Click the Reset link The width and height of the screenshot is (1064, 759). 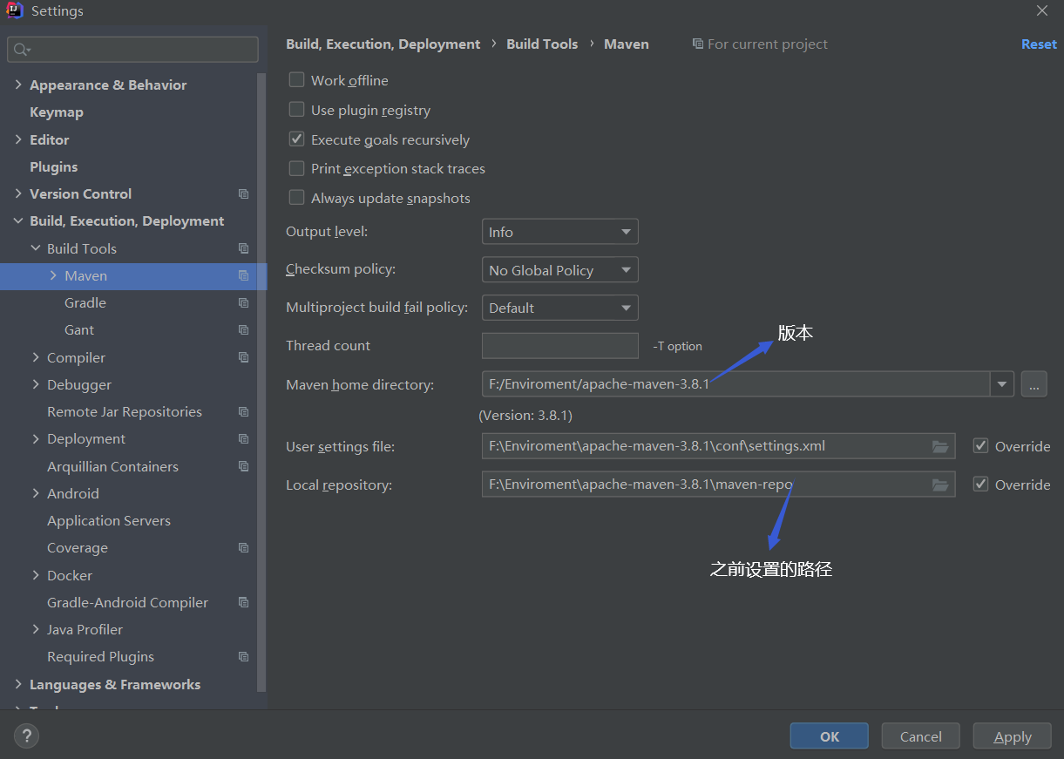click(x=1039, y=44)
